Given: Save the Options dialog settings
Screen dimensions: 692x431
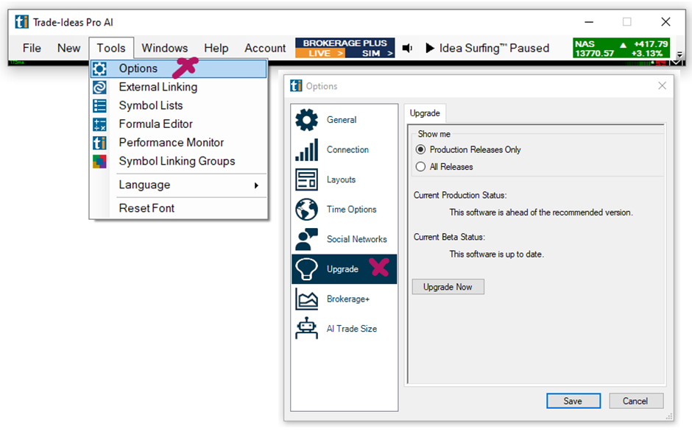Looking at the screenshot, I should [x=573, y=401].
